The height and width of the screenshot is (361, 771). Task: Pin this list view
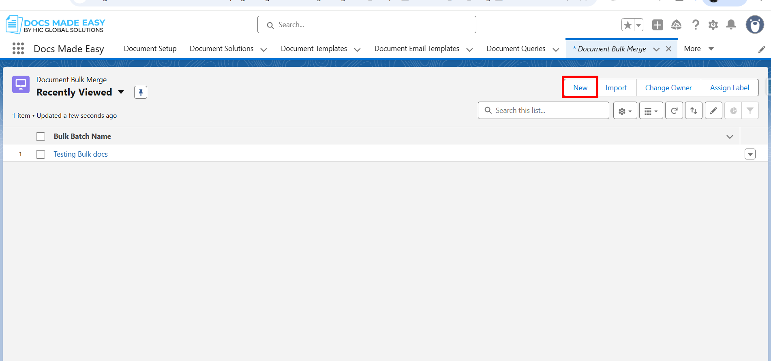[x=141, y=92]
